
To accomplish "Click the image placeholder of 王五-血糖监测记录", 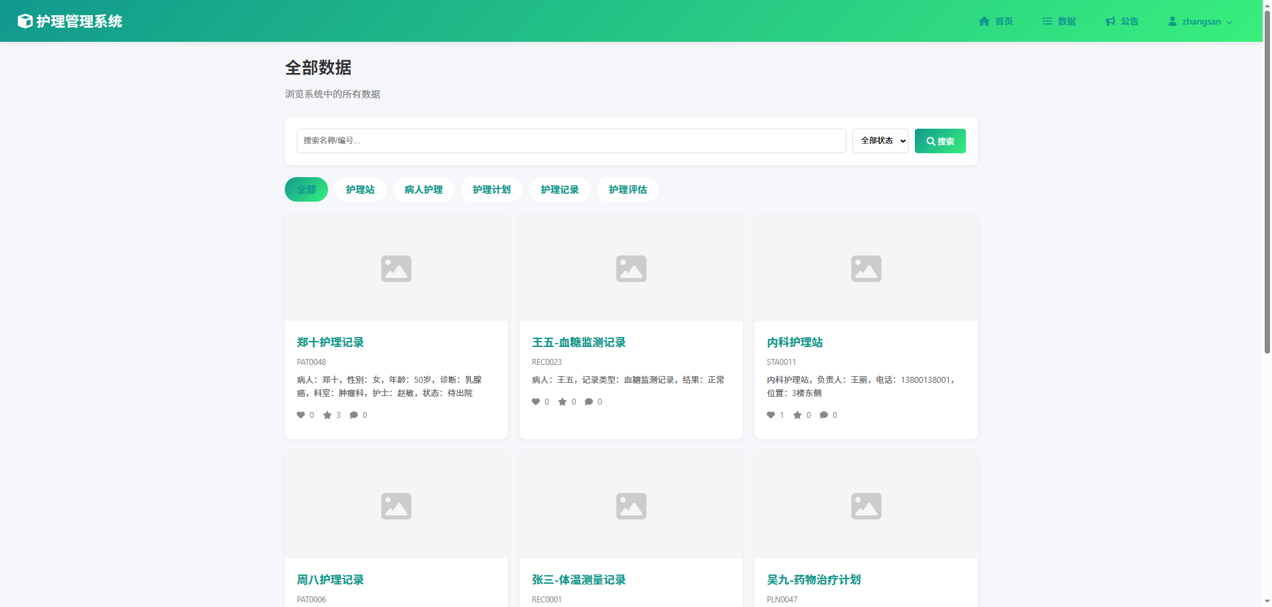I will pos(631,268).
